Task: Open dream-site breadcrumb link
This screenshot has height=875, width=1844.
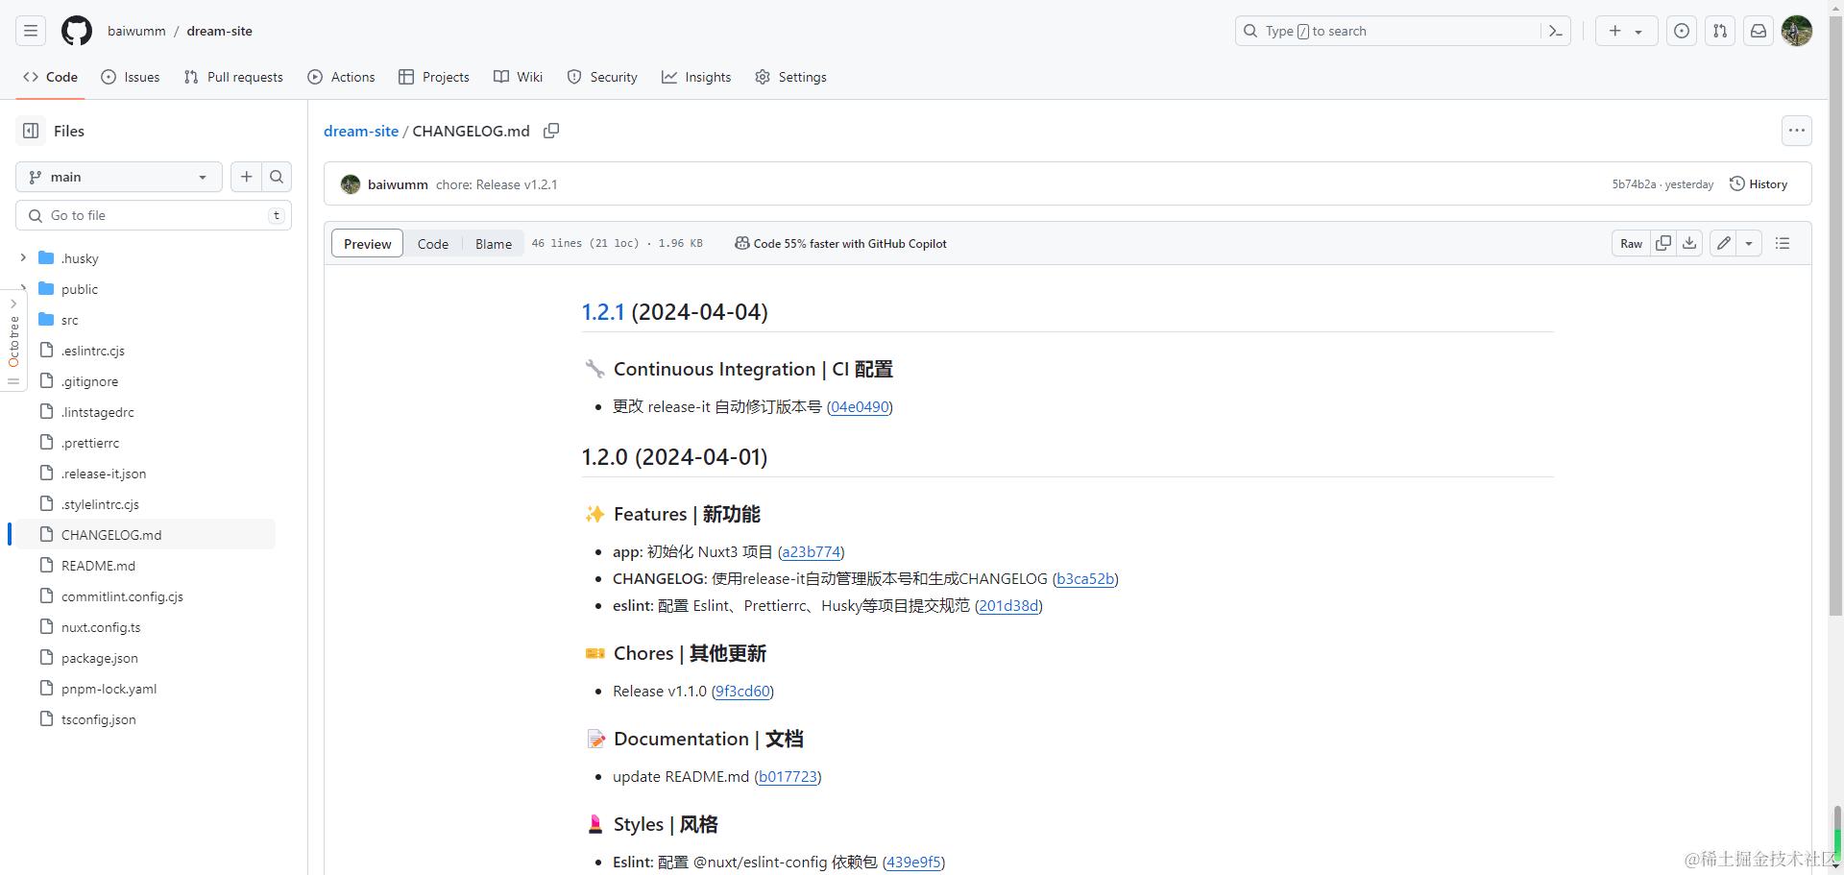Action: [x=361, y=131]
